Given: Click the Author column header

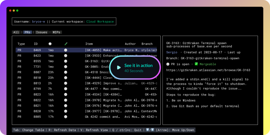Looking at the screenshot, I should (x=130, y=44).
